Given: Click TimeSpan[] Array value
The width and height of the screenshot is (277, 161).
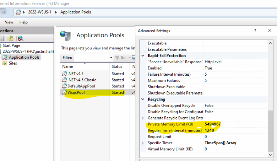Looking at the screenshot, I should (x=220, y=143).
